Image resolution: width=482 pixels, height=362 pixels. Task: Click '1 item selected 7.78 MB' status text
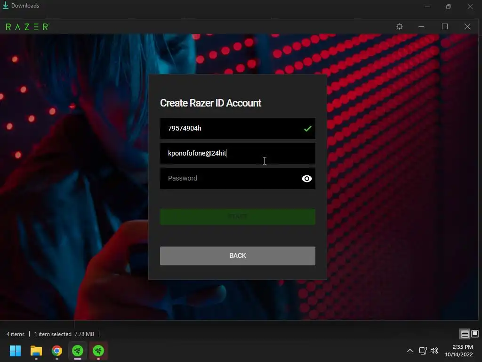(64, 334)
